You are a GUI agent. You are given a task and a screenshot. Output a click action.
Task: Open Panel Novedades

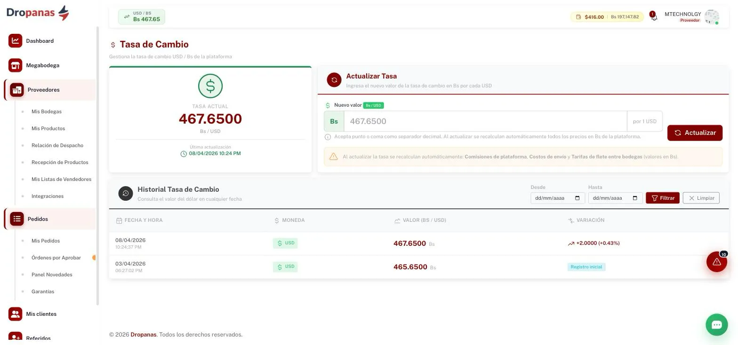point(52,274)
